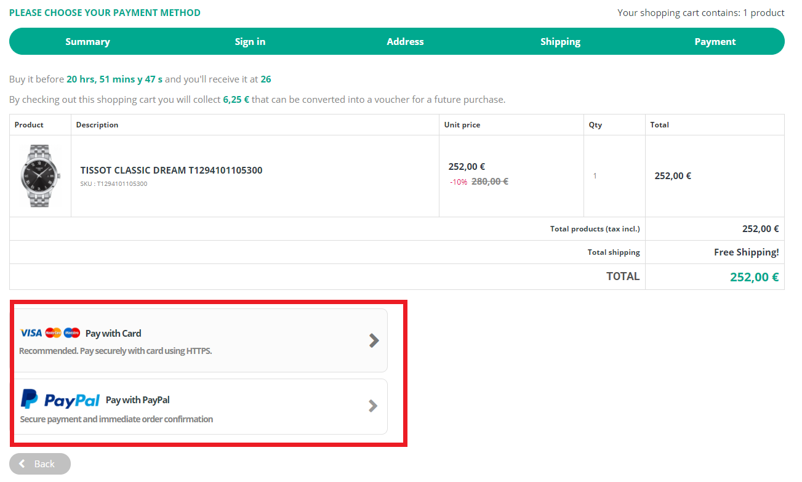Choose Pay with PayPal option
This screenshot has width=802, height=482.
201,406
